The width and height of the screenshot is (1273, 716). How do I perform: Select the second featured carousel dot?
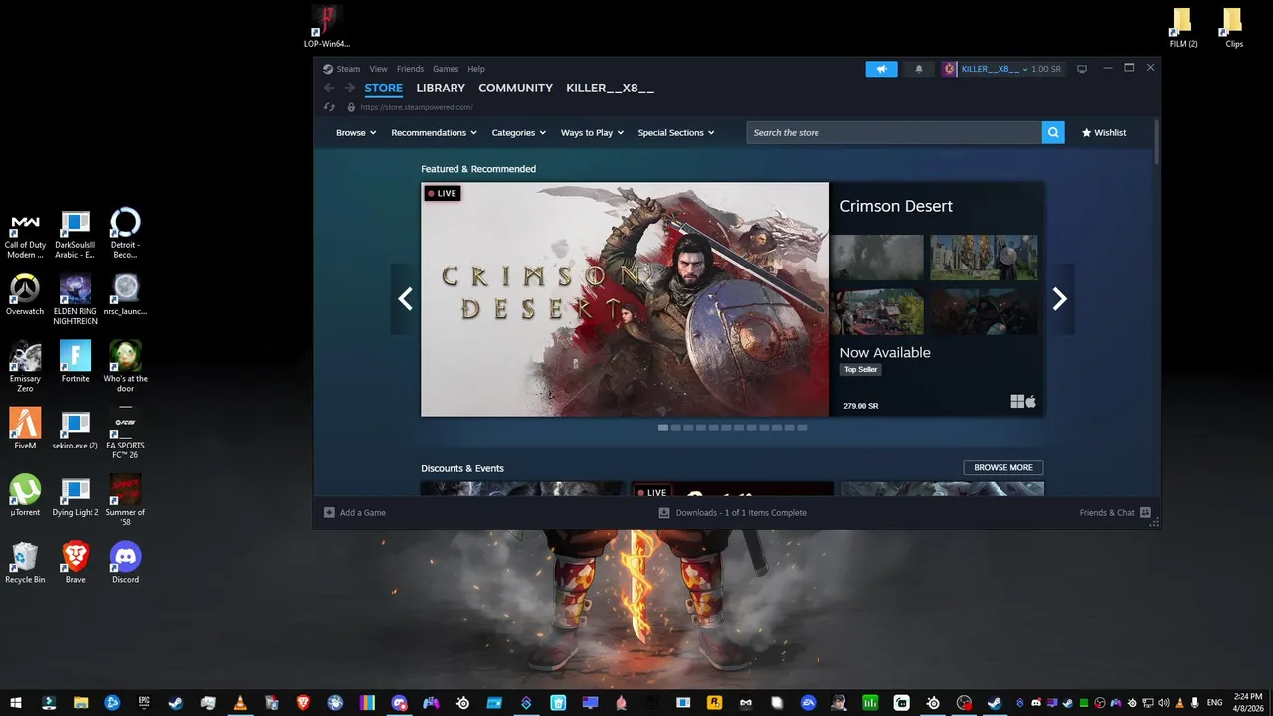coord(676,428)
